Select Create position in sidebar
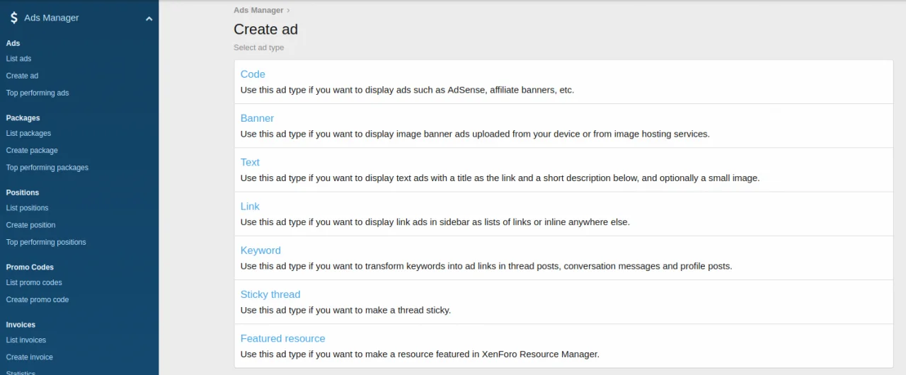The width and height of the screenshot is (906, 375). tap(30, 225)
